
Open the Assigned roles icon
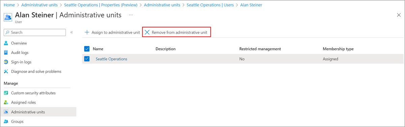[x=6, y=102]
